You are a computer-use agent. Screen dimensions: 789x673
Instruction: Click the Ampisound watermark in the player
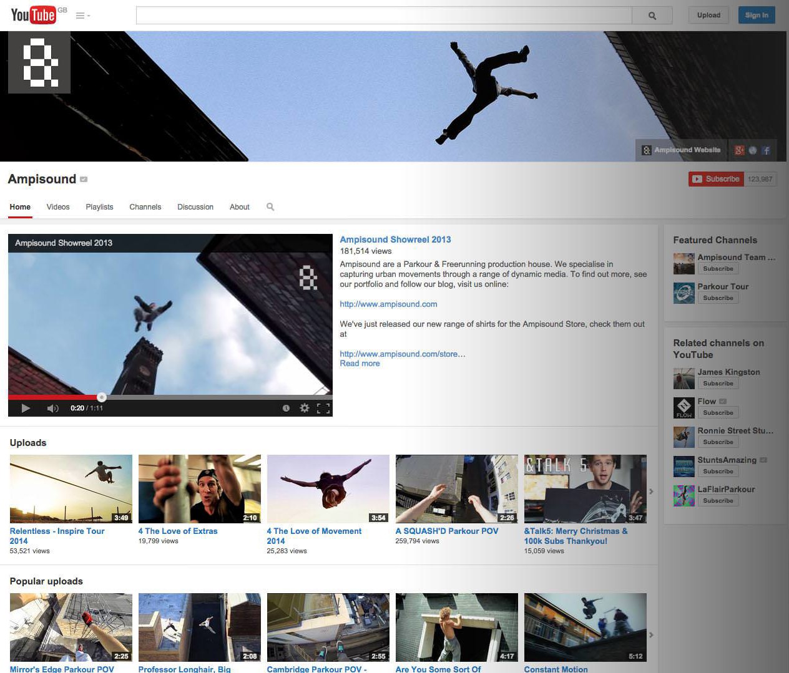[x=308, y=278]
